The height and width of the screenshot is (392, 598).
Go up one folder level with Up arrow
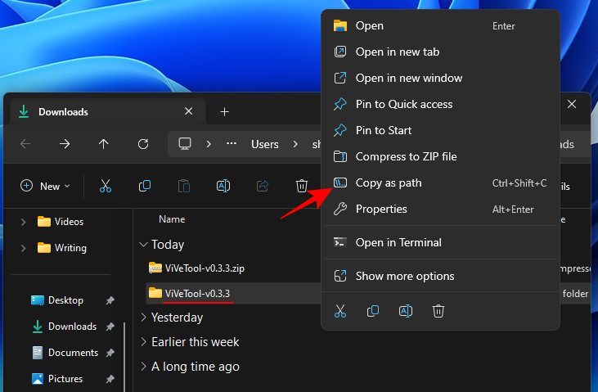pos(104,144)
